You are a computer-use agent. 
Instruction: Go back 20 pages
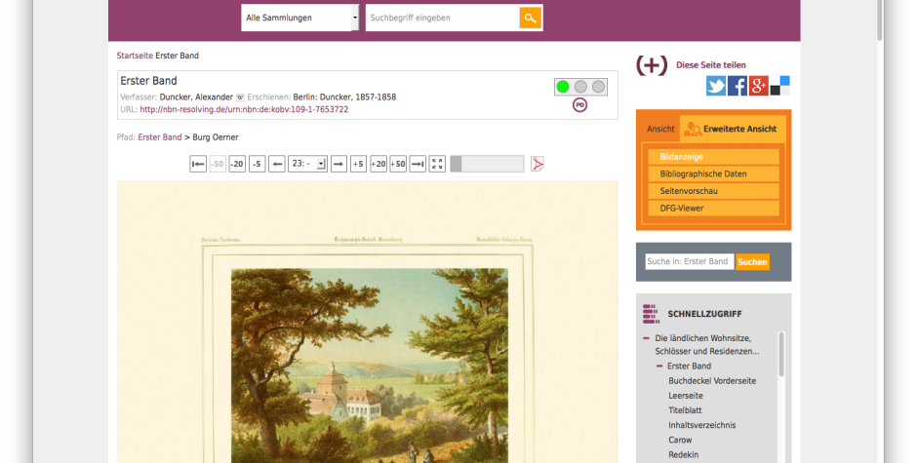point(237,165)
